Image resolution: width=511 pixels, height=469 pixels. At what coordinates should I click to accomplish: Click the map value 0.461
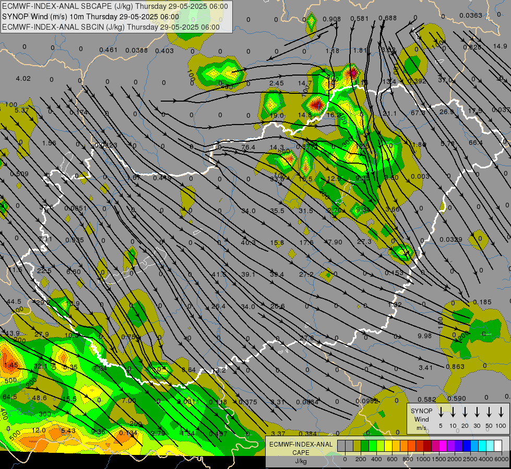(x=108, y=50)
